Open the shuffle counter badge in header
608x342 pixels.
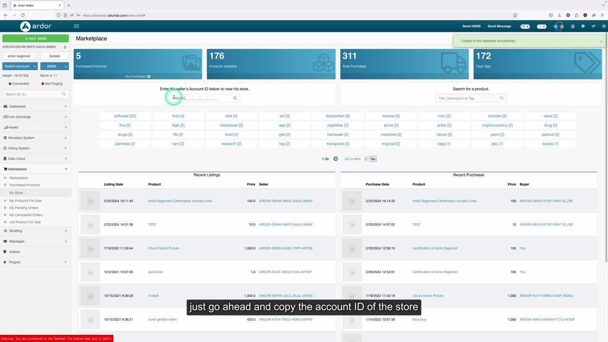(525, 27)
